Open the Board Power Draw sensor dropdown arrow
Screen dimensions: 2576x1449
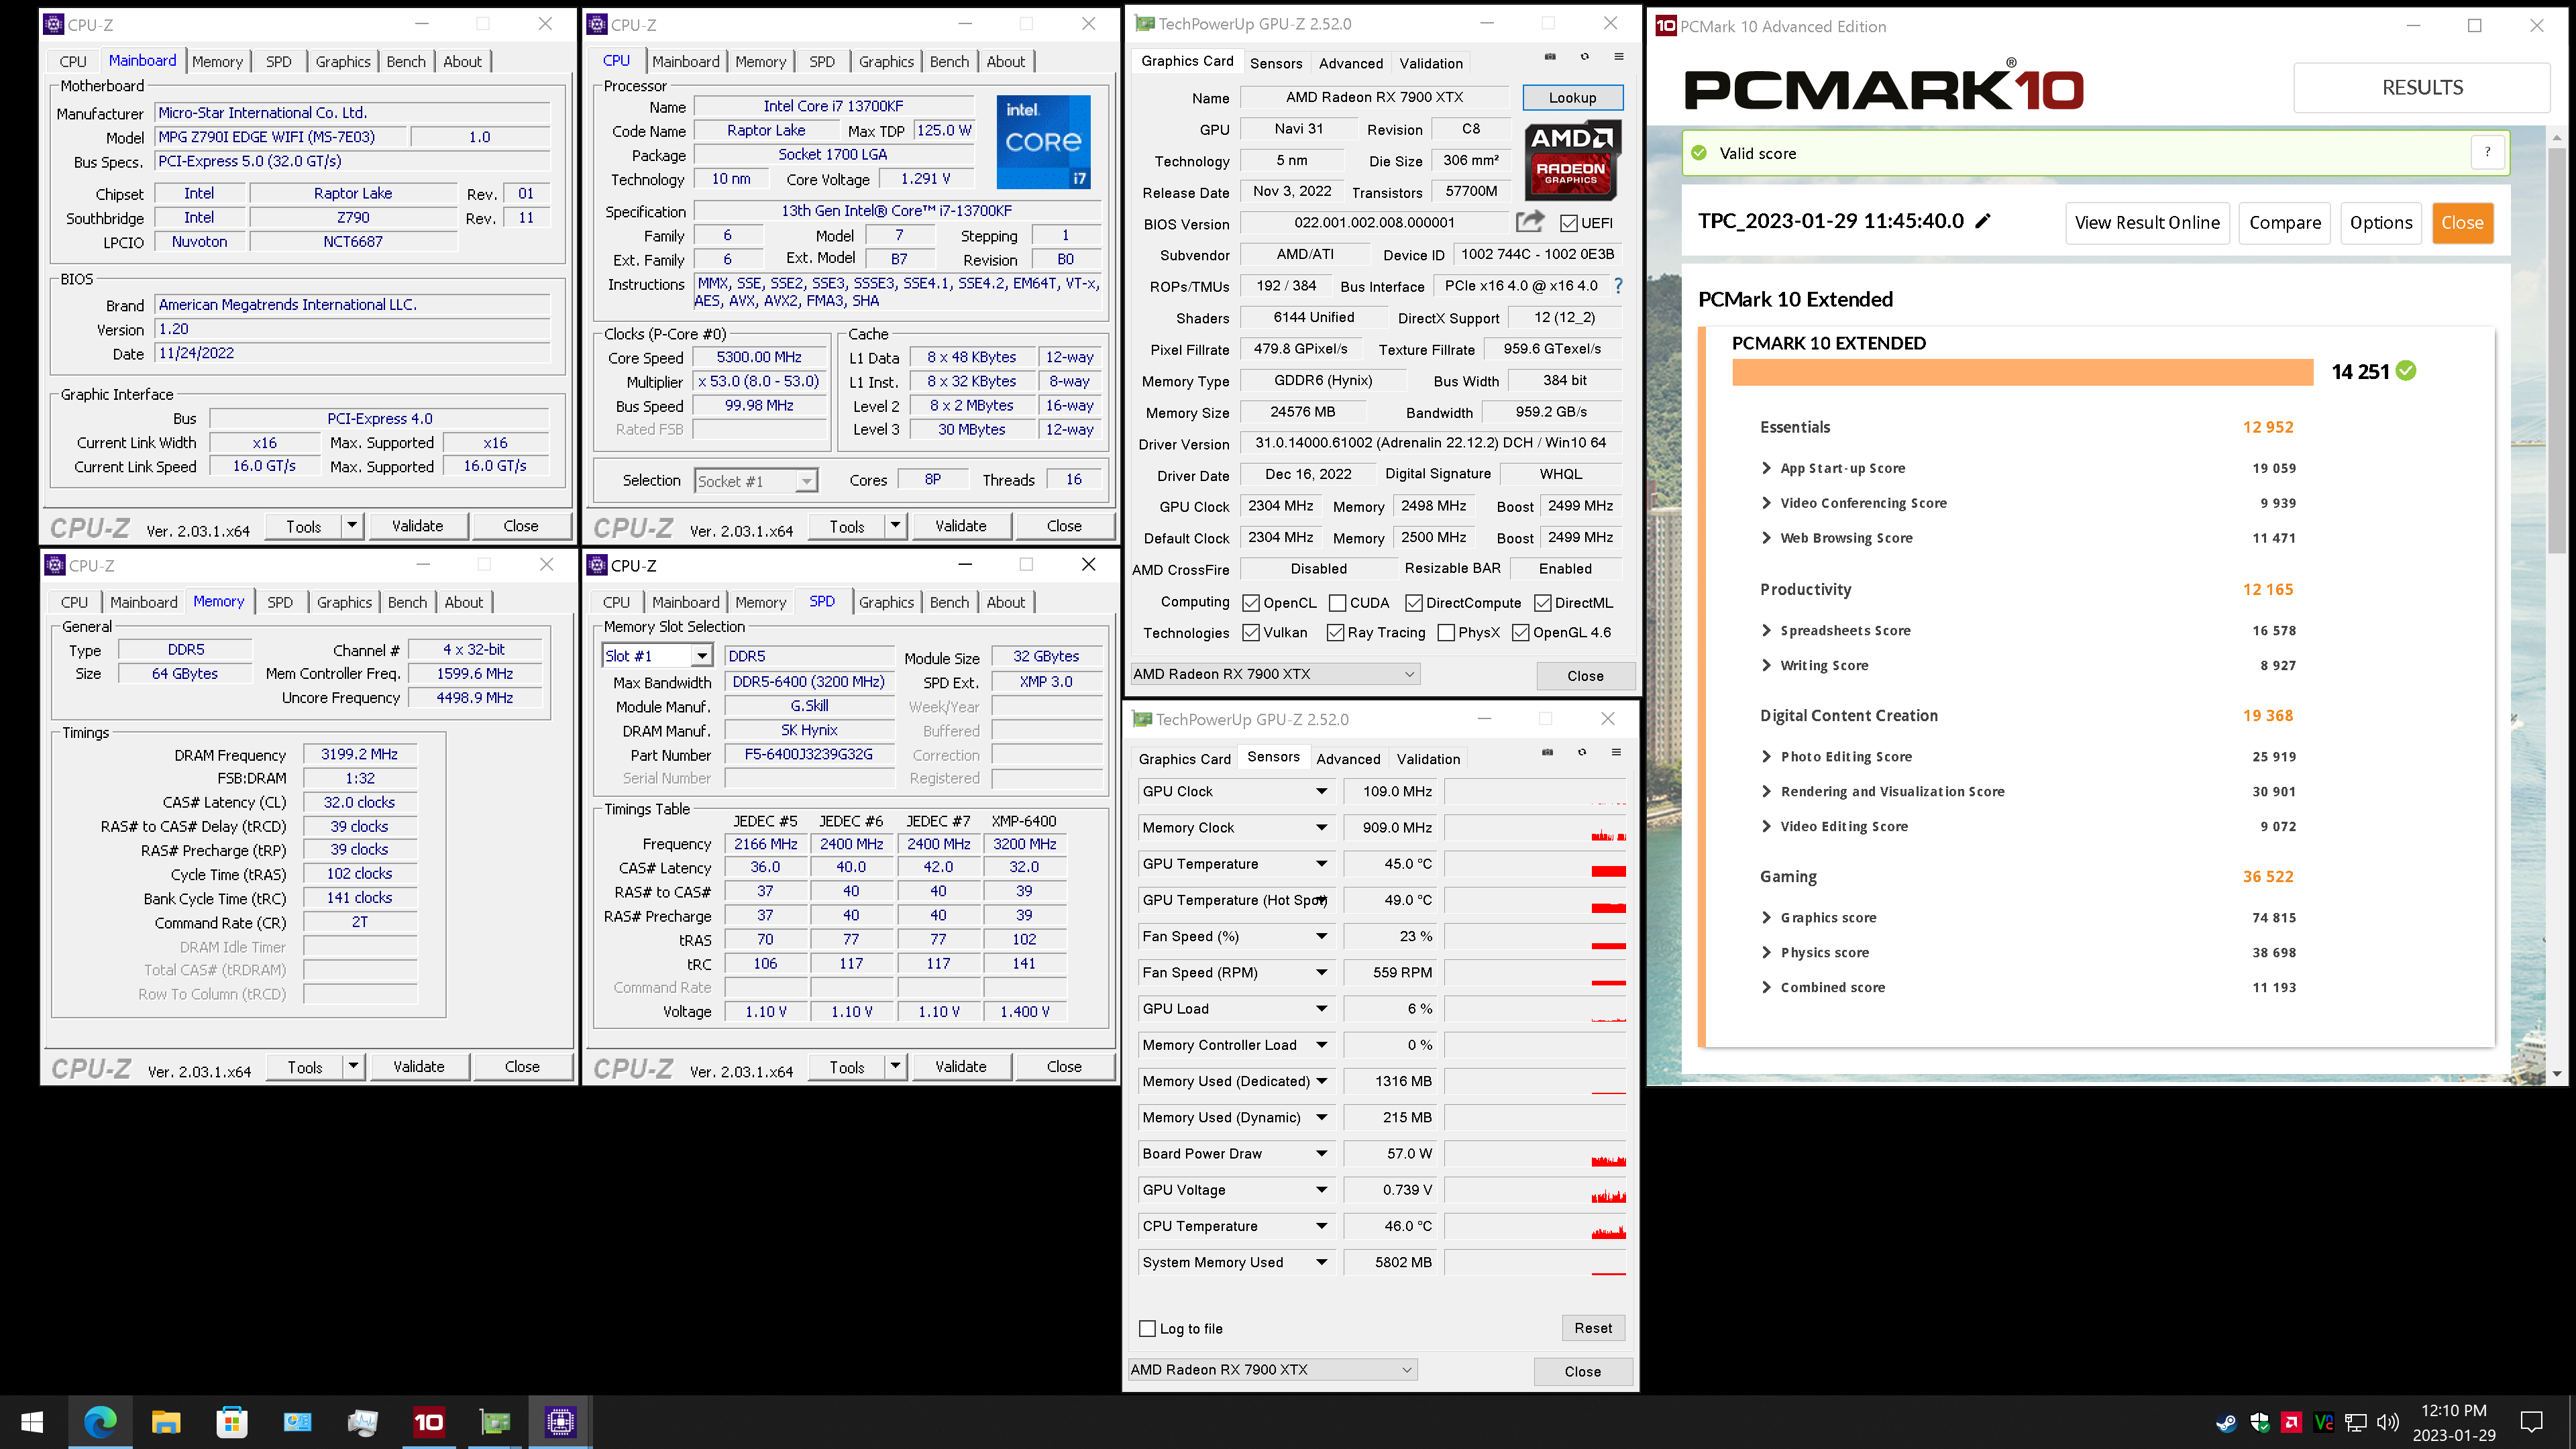[x=1321, y=1154]
